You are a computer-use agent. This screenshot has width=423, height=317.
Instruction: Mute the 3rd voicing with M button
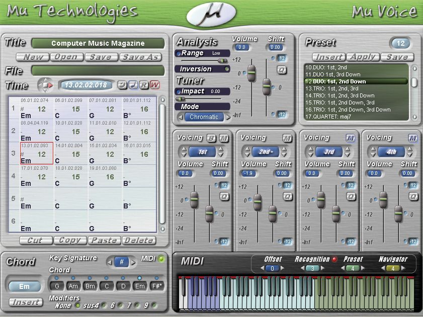coord(350,138)
